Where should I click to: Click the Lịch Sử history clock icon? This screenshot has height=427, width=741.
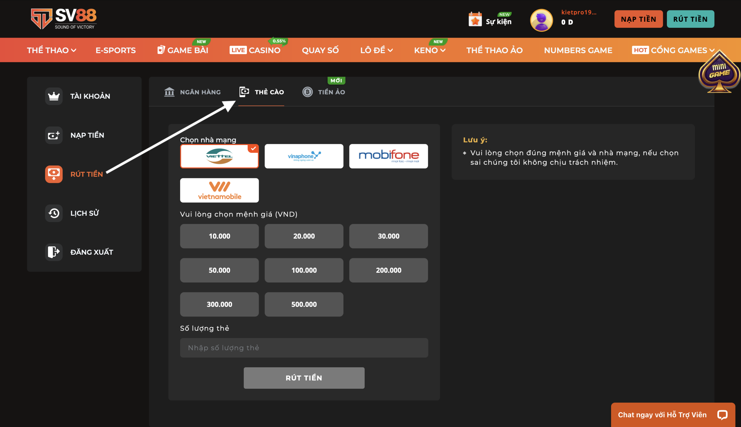pos(54,213)
